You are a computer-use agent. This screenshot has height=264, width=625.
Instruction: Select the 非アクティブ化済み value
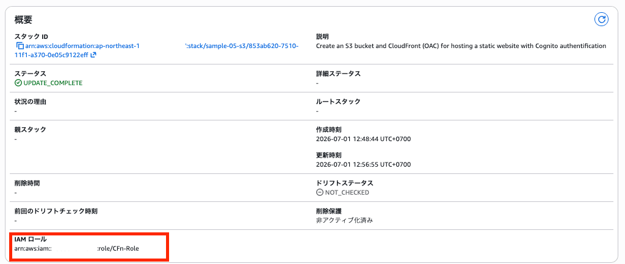(x=344, y=220)
